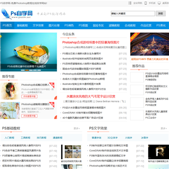This screenshot has height=169, width=169.
Task: Open the first Illustrator软件绘制 article link
Action: coord(83,59)
